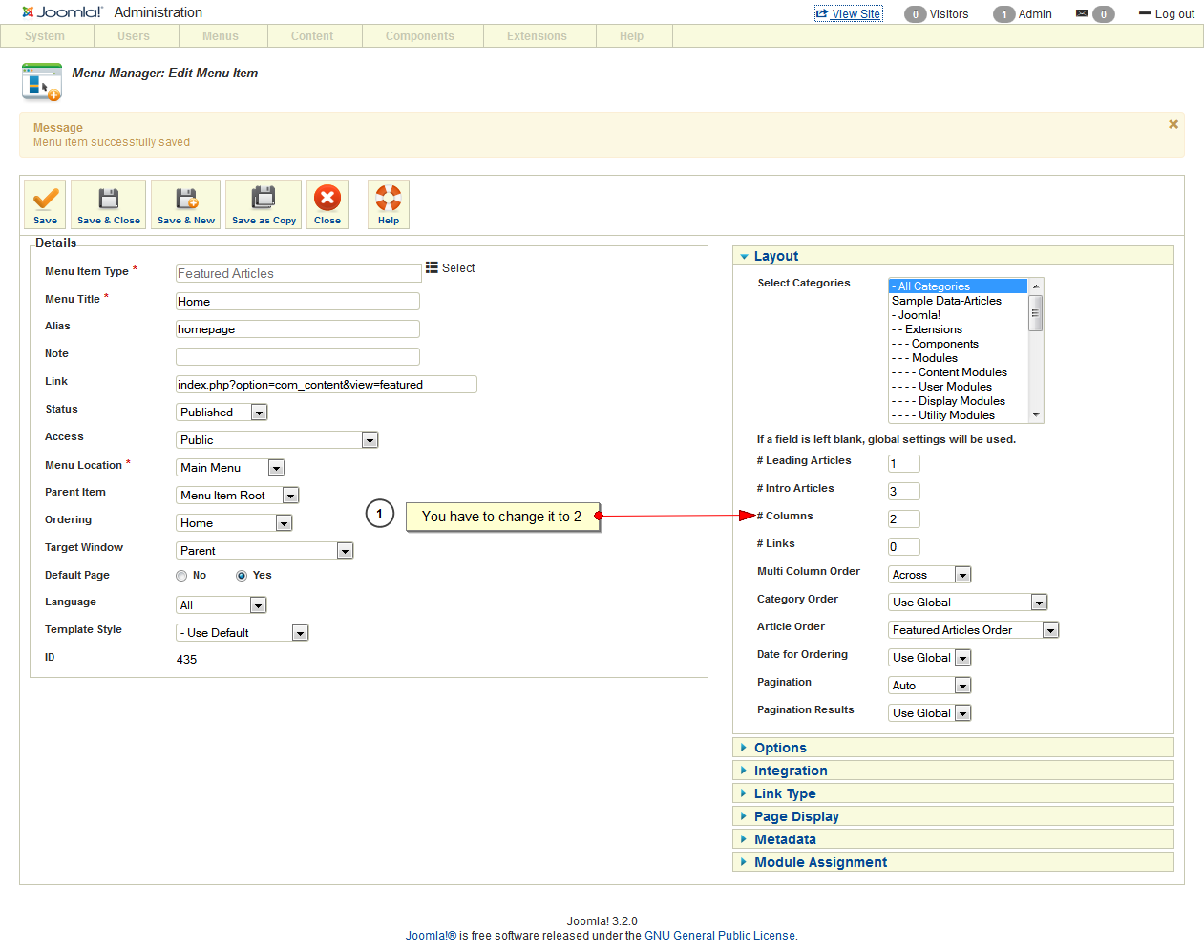Viewport: 1204px width, 952px height.
Task: Expand the Options panel
Action: point(780,748)
